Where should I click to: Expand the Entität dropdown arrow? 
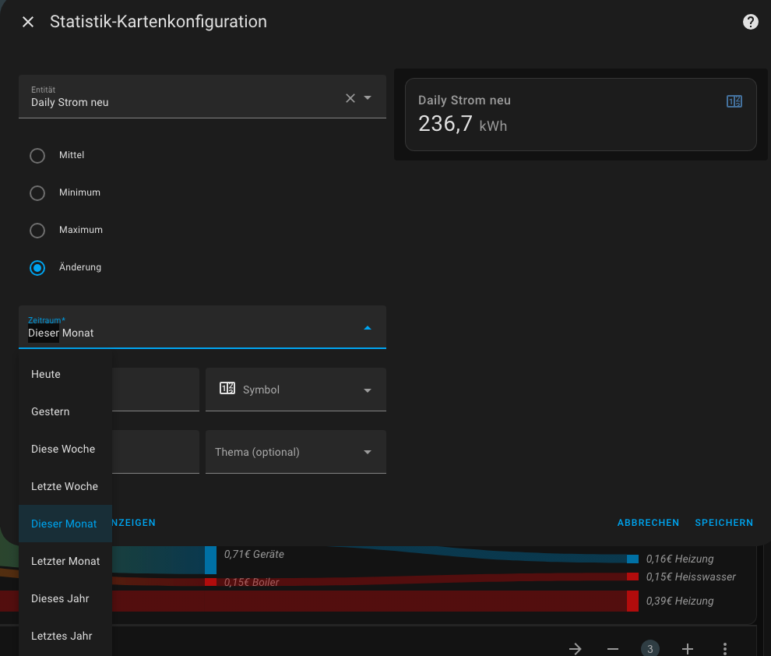click(x=368, y=98)
